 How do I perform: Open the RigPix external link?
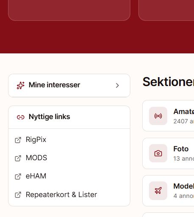[x=36, y=139]
